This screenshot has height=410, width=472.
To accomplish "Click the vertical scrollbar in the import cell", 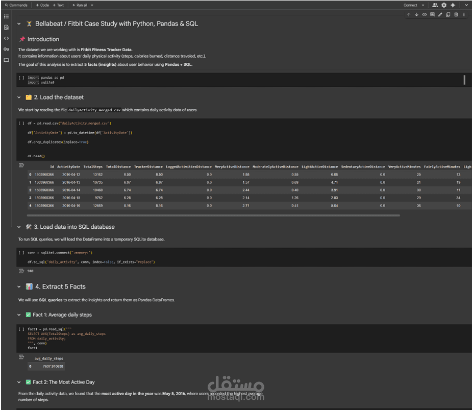I will (x=464, y=80).
